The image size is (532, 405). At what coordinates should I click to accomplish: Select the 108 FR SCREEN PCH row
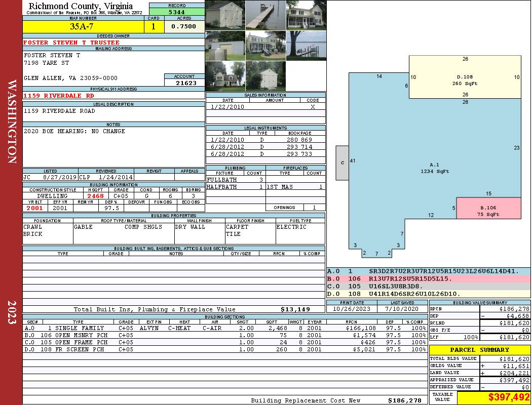(x=225, y=349)
